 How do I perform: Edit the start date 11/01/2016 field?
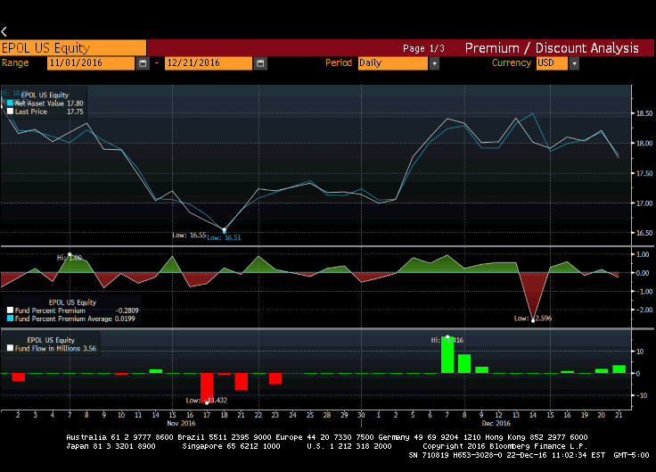point(91,63)
